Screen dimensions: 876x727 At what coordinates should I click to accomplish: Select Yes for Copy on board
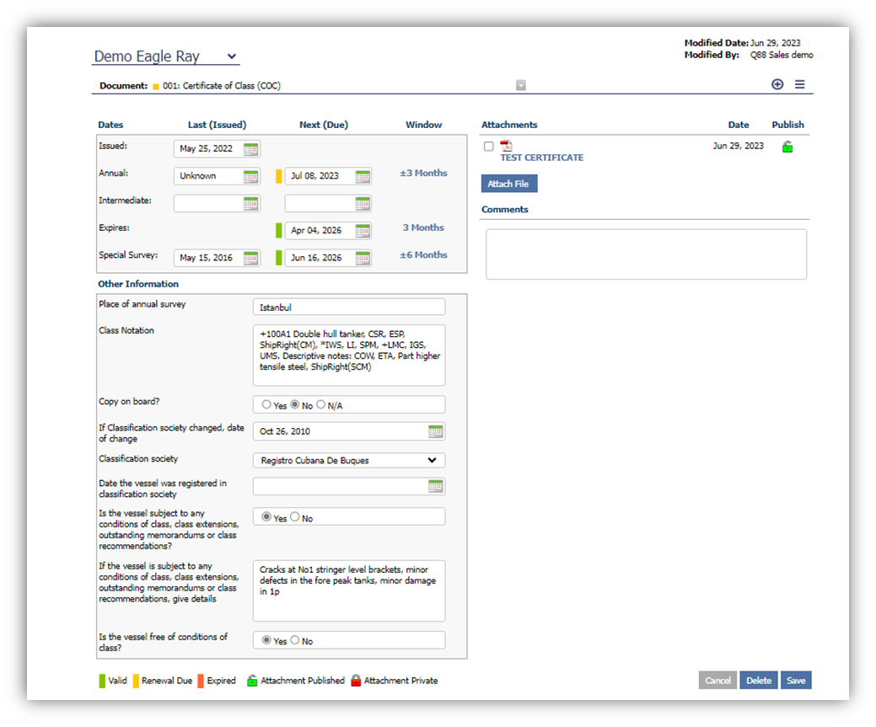coord(266,405)
